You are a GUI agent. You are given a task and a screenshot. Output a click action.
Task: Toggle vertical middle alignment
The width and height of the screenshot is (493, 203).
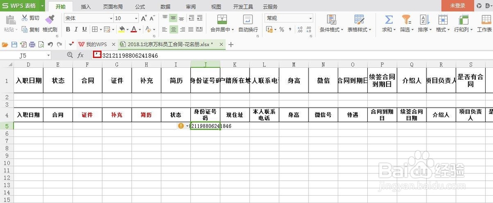pyautogui.click(x=173, y=18)
